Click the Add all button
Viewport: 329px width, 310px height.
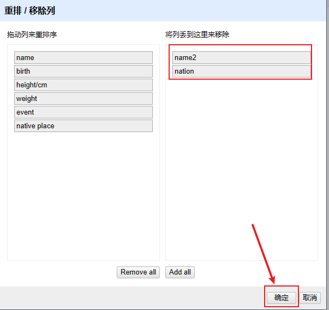(180, 272)
